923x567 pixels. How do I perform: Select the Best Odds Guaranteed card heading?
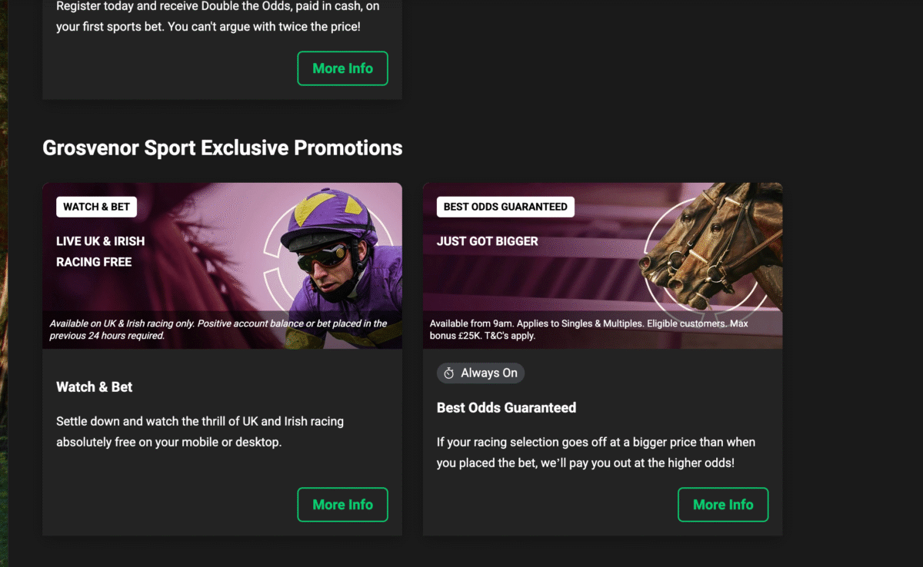point(506,408)
